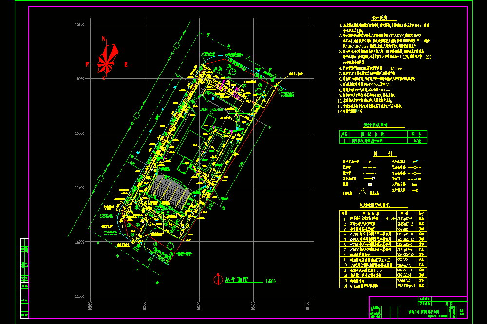The width and height of the screenshot is (487, 324).
Task: Click the red compass rose north arrow
Action: click(x=108, y=59)
